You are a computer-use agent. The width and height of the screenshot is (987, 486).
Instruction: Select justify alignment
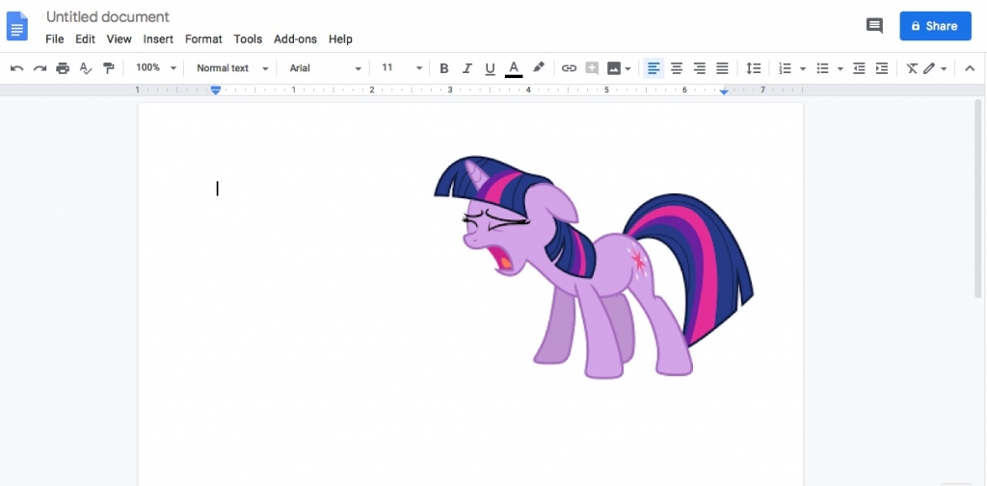click(722, 68)
